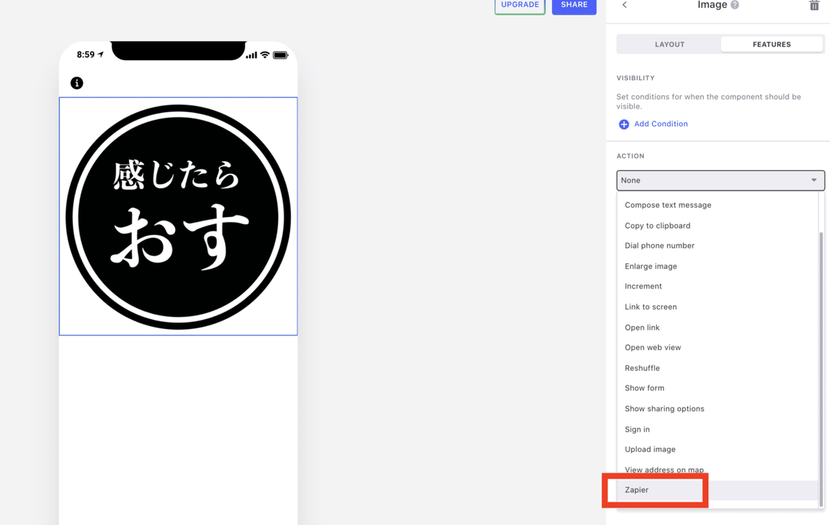Choose Link to screen action

(717, 307)
